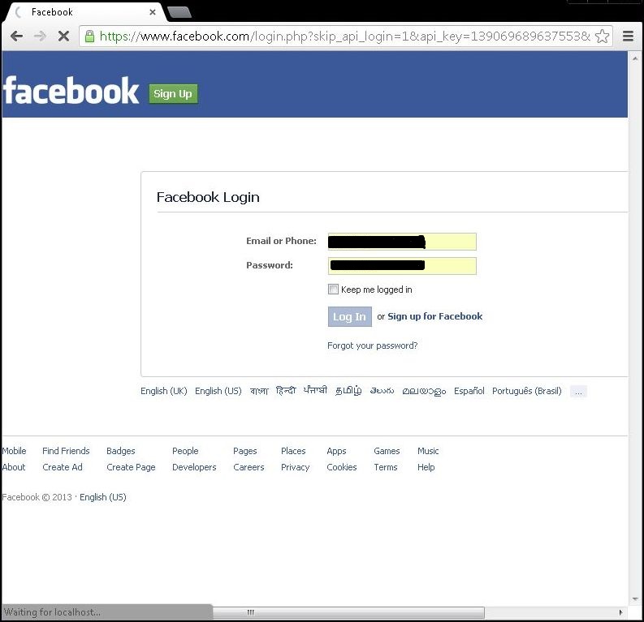This screenshot has width=644, height=622.
Task: Open the Help footer link
Action: tap(426, 467)
